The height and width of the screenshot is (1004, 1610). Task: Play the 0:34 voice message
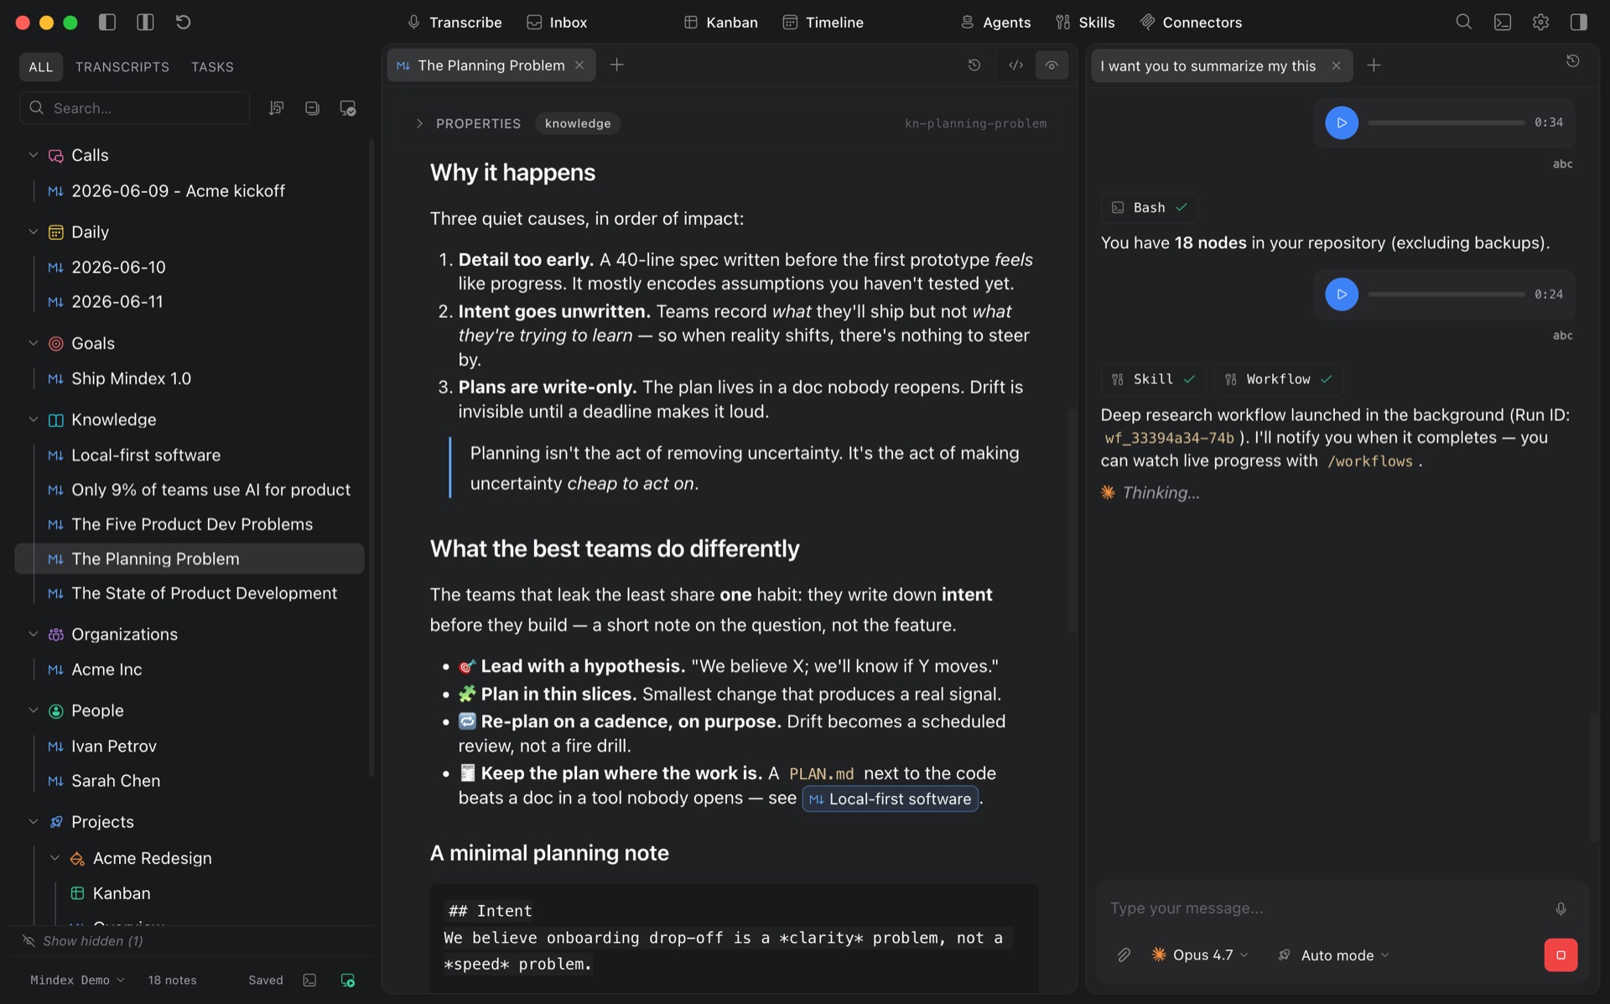tap(1342, 122)
